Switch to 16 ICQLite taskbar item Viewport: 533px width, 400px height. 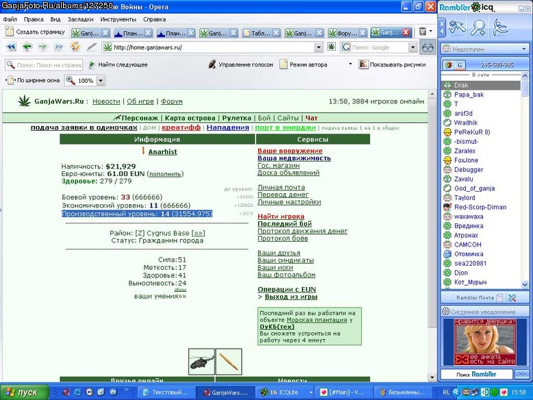pyautogui.click(x=284, y=392)
